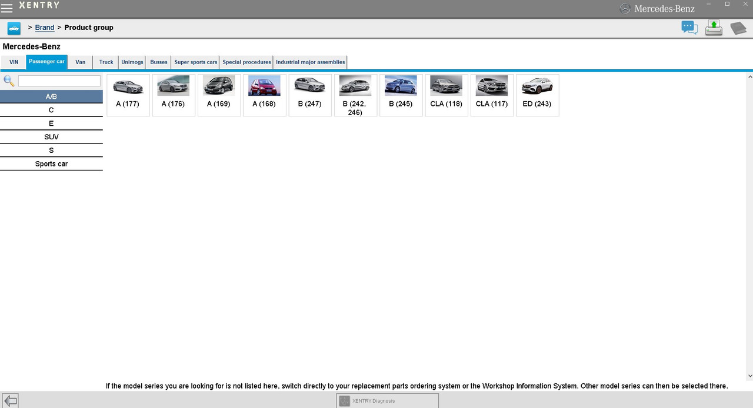753x408 pixels.
Task: Click the model search input field
Action: coord(59,81)
